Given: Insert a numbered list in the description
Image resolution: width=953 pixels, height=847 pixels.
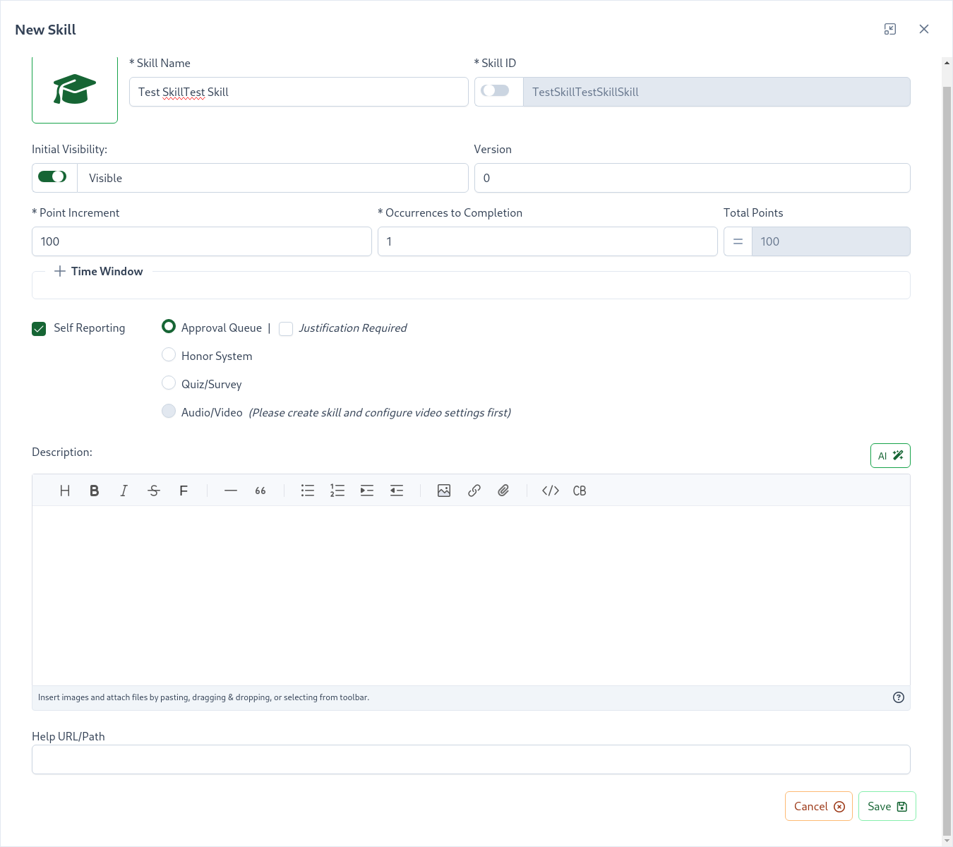Looking at the screenshot, I should pos(337,490).
